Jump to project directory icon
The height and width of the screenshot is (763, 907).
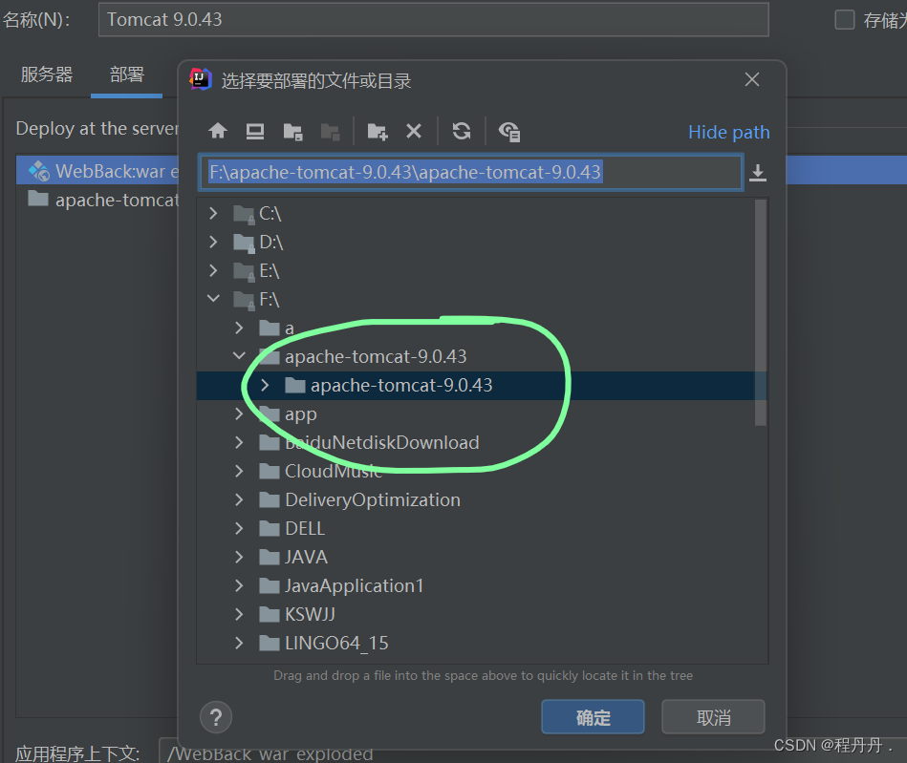(292, 132)
